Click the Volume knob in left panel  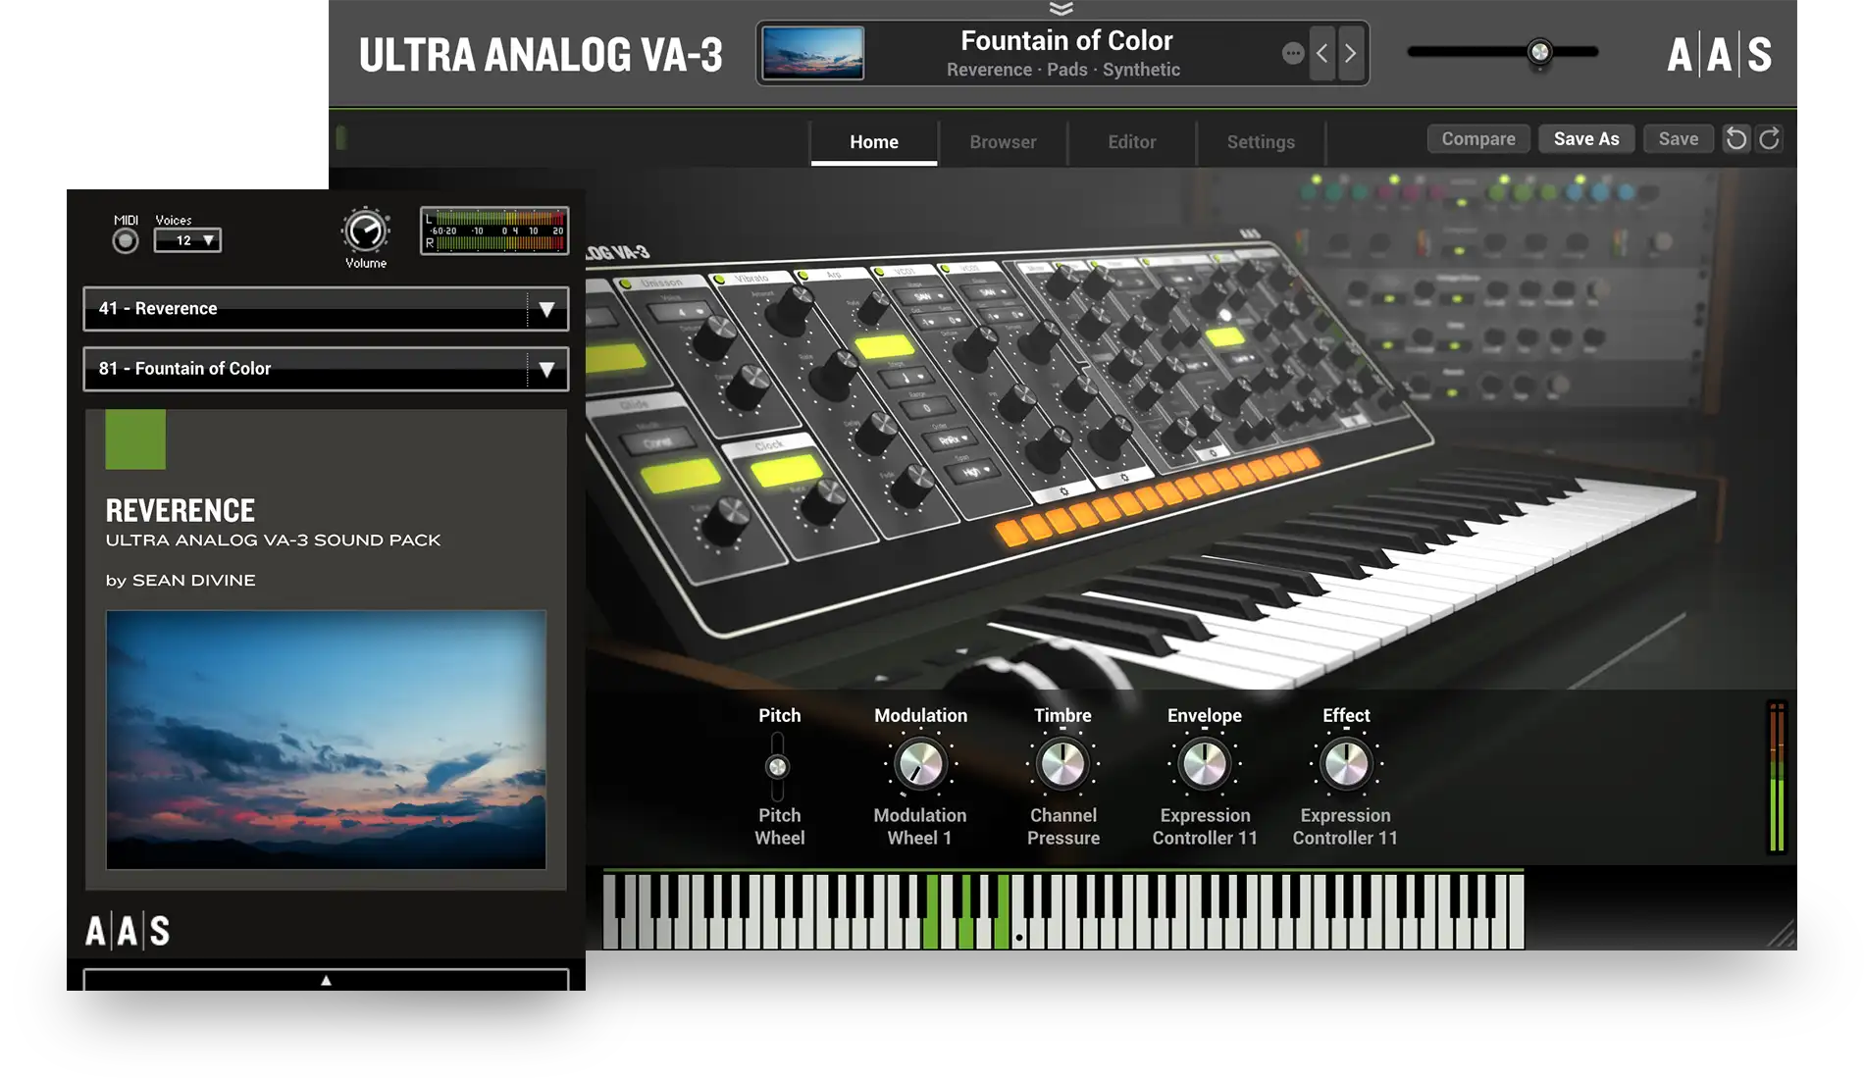point(365,231)
